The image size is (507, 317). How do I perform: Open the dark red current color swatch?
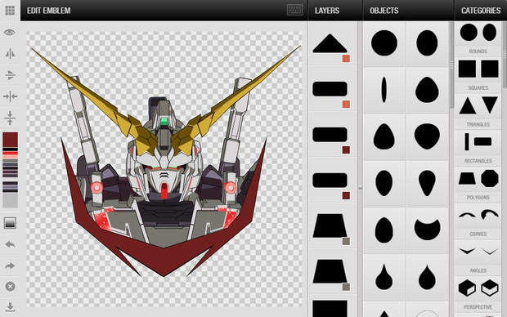10,140
